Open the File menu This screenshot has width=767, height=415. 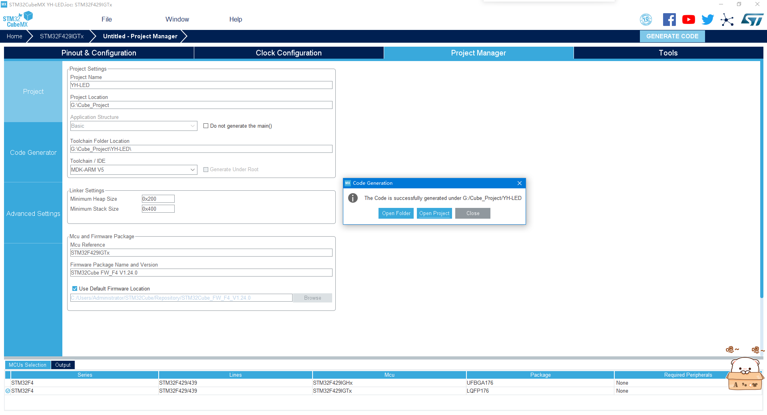(x=107, y=19)
